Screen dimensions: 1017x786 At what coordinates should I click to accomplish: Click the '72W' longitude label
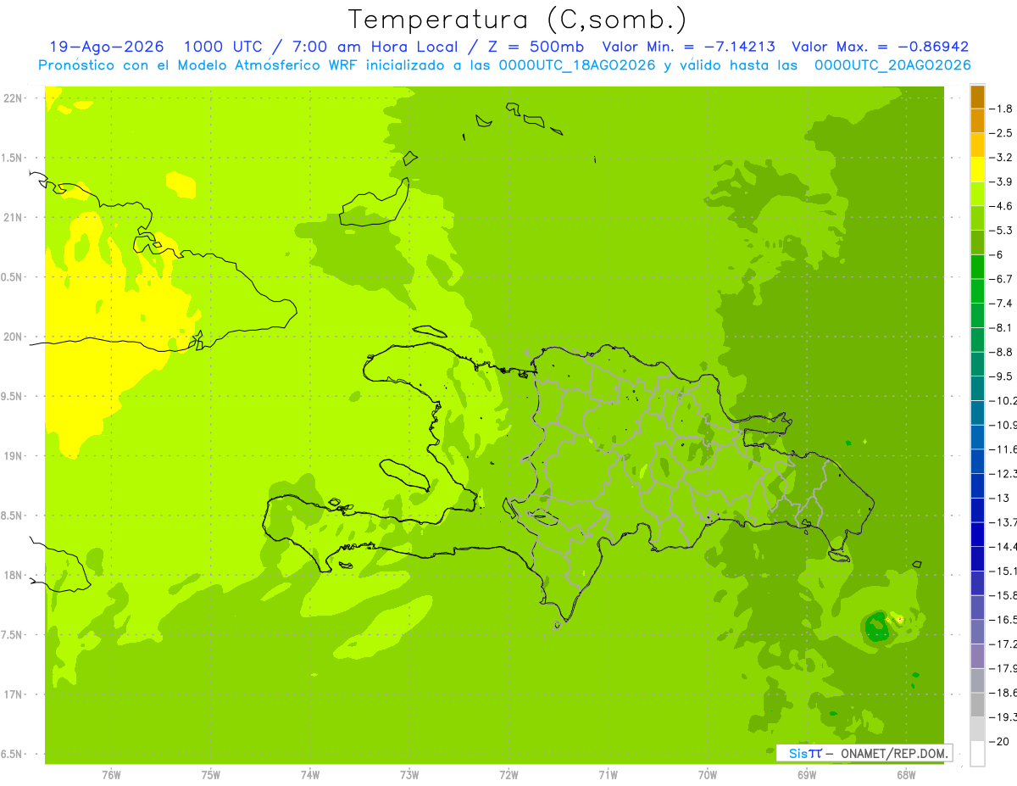pyautogui.click(x=508, y=775)
